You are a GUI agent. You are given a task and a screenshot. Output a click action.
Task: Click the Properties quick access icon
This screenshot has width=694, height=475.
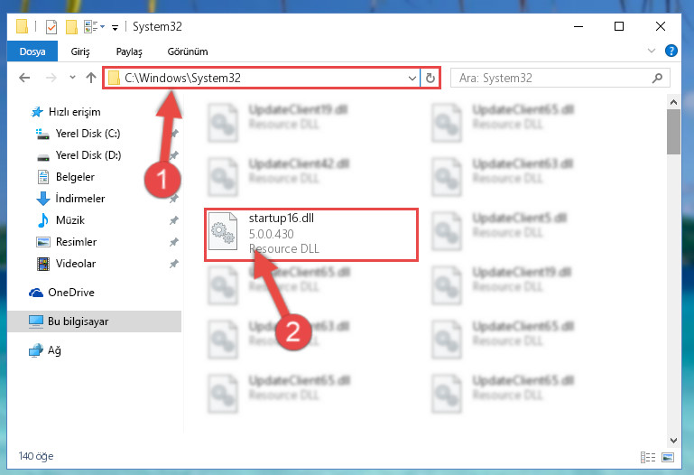coord(51,27)
